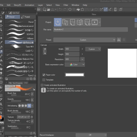The height and width of the screenshot is (137, 137).
Task: Save current settings as preset icon
Action: pyautogui.click(x=119, y=40)
